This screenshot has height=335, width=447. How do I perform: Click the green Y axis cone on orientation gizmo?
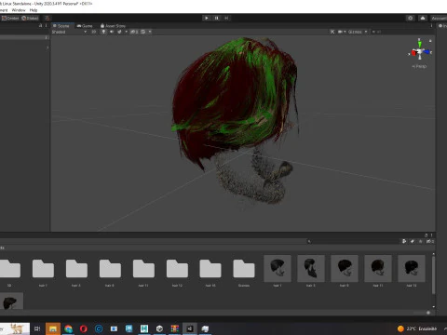pyautogui.click(x=420, y=44)
